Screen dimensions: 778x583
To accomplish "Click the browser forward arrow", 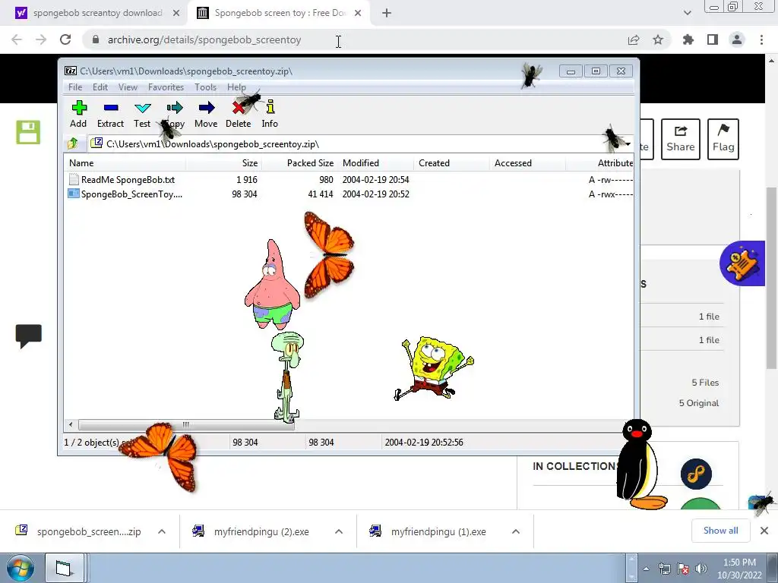I will pyautogui.click(x=41, y=39).
